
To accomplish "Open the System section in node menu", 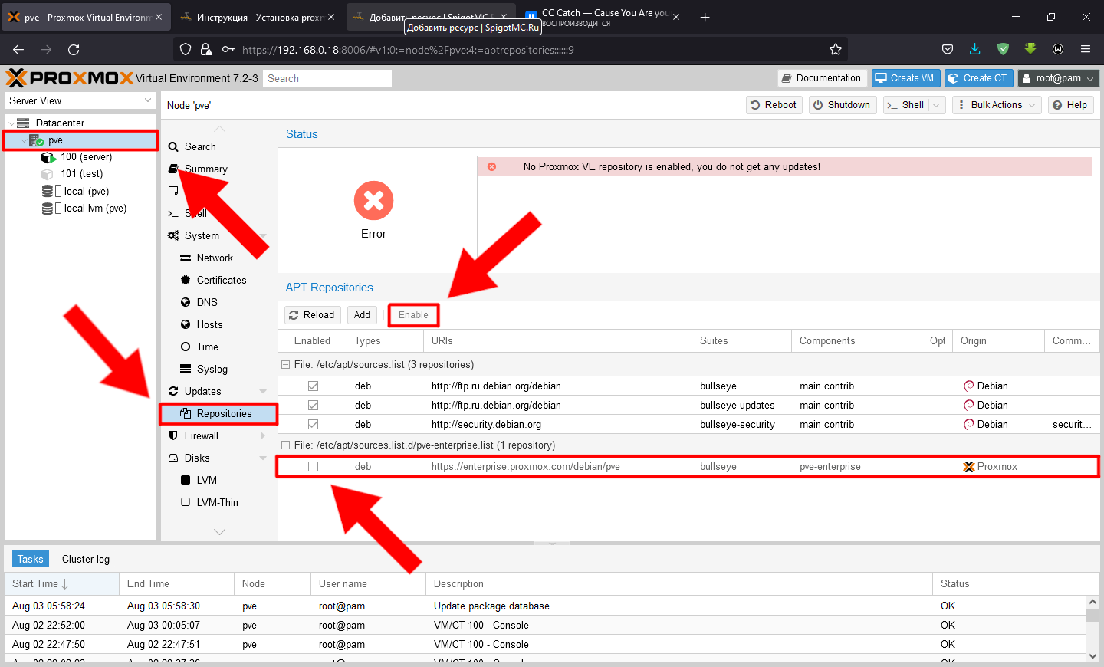I will pyautogui.click(x=202, y=235).
